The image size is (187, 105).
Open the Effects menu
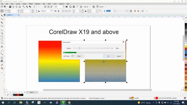tap(31, 4)
